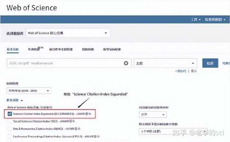The height and width of the screenshot is (142, 230).
Task: Open the 主题 search field dropdown
Action: pyautogui.click(x=165, y=63)
